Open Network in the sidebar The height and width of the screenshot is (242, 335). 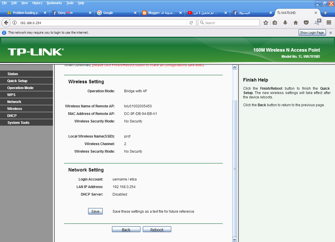[x=26, y=102]
